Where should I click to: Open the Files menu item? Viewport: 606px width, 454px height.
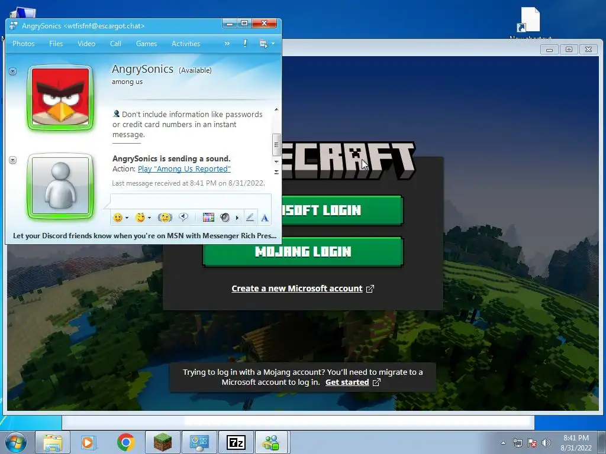(x=56, y=44)
